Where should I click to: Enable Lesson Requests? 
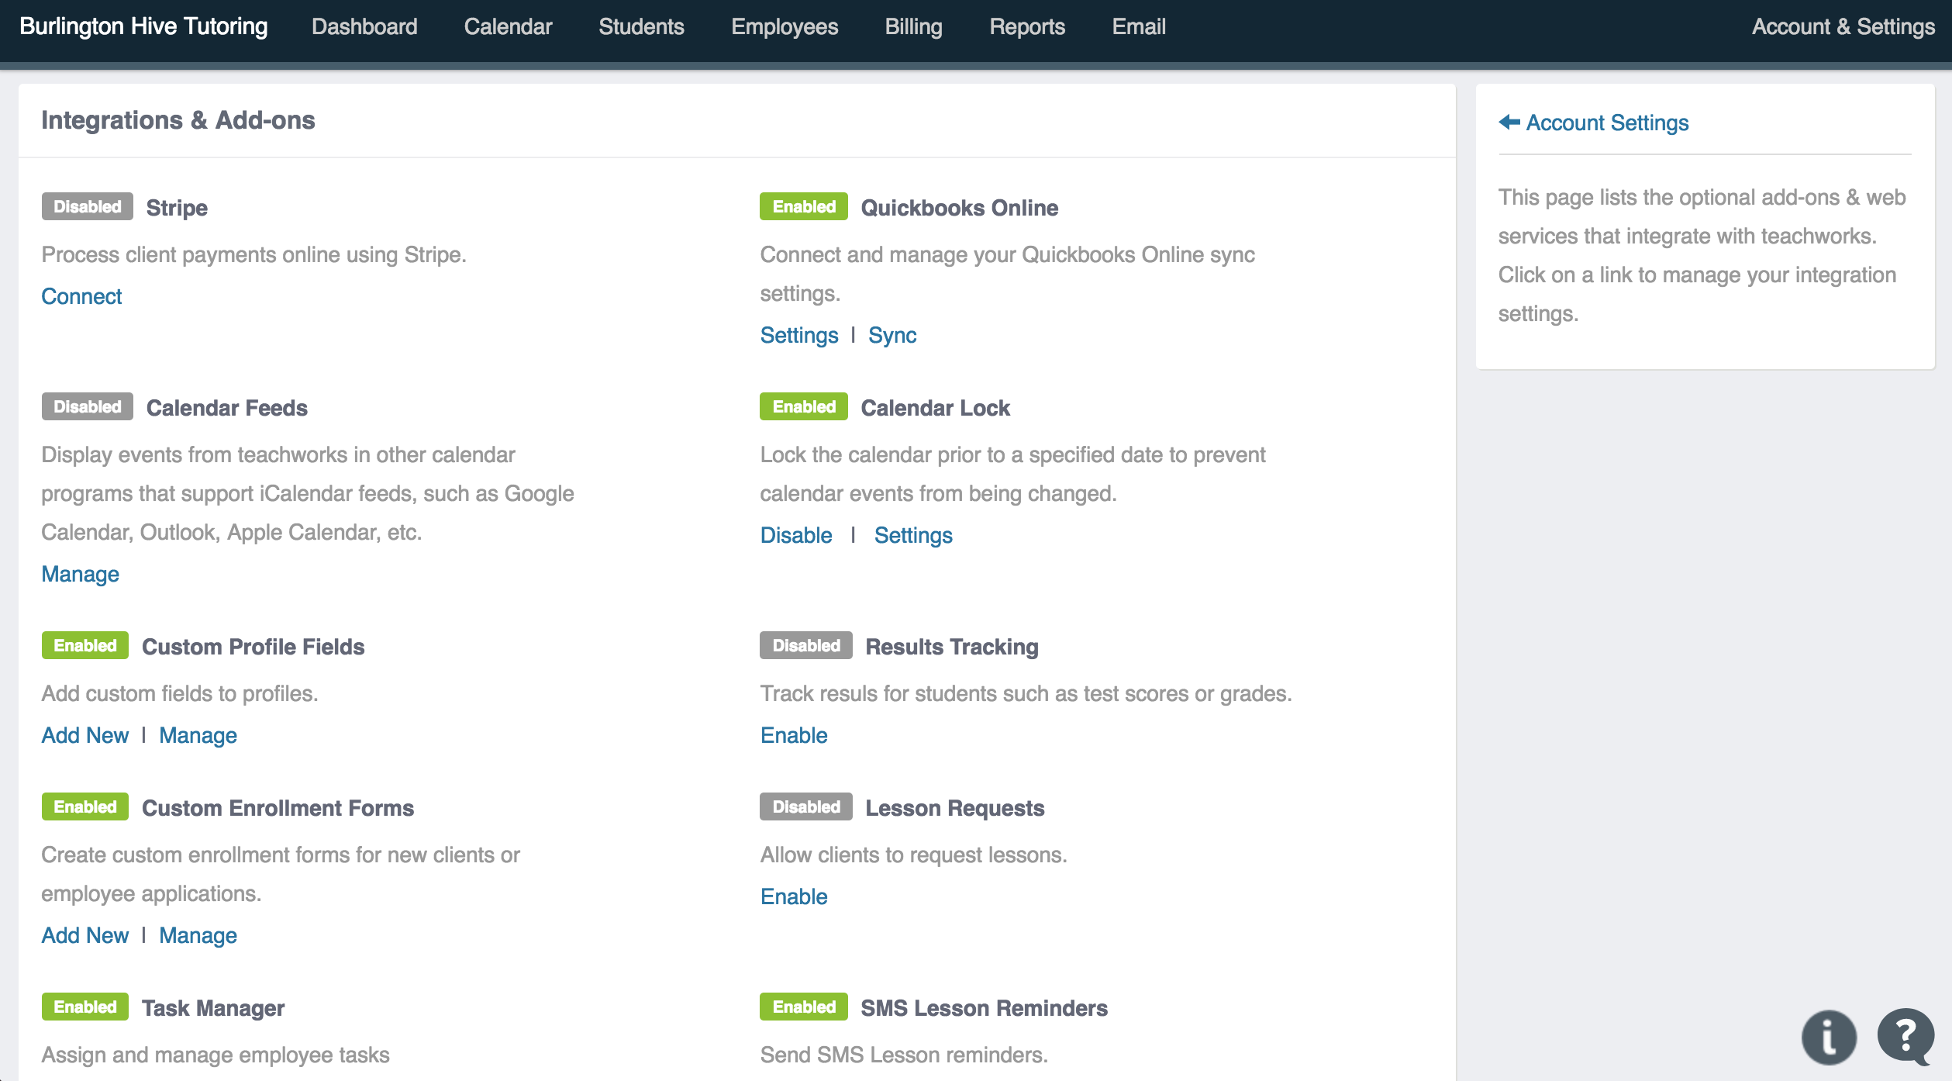pos(794,896)
